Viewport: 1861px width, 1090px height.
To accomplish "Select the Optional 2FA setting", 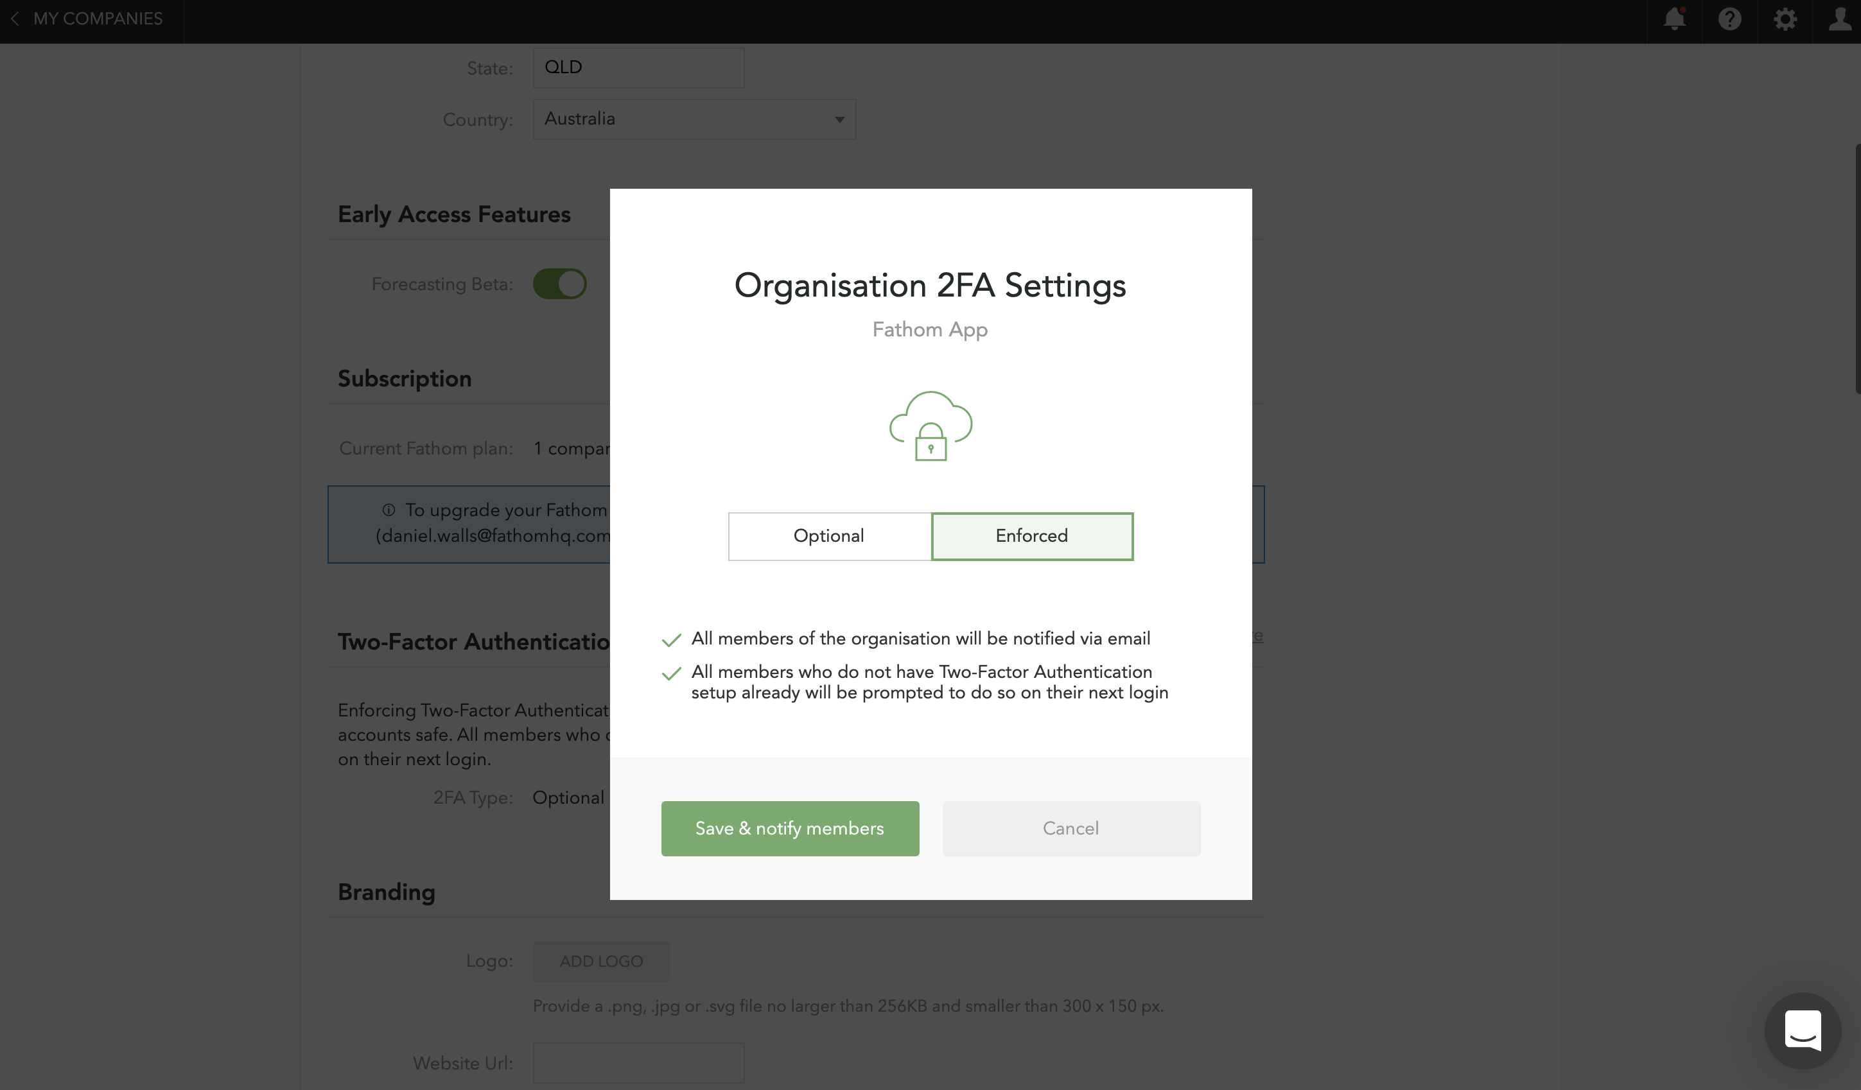I will point(829,536).
